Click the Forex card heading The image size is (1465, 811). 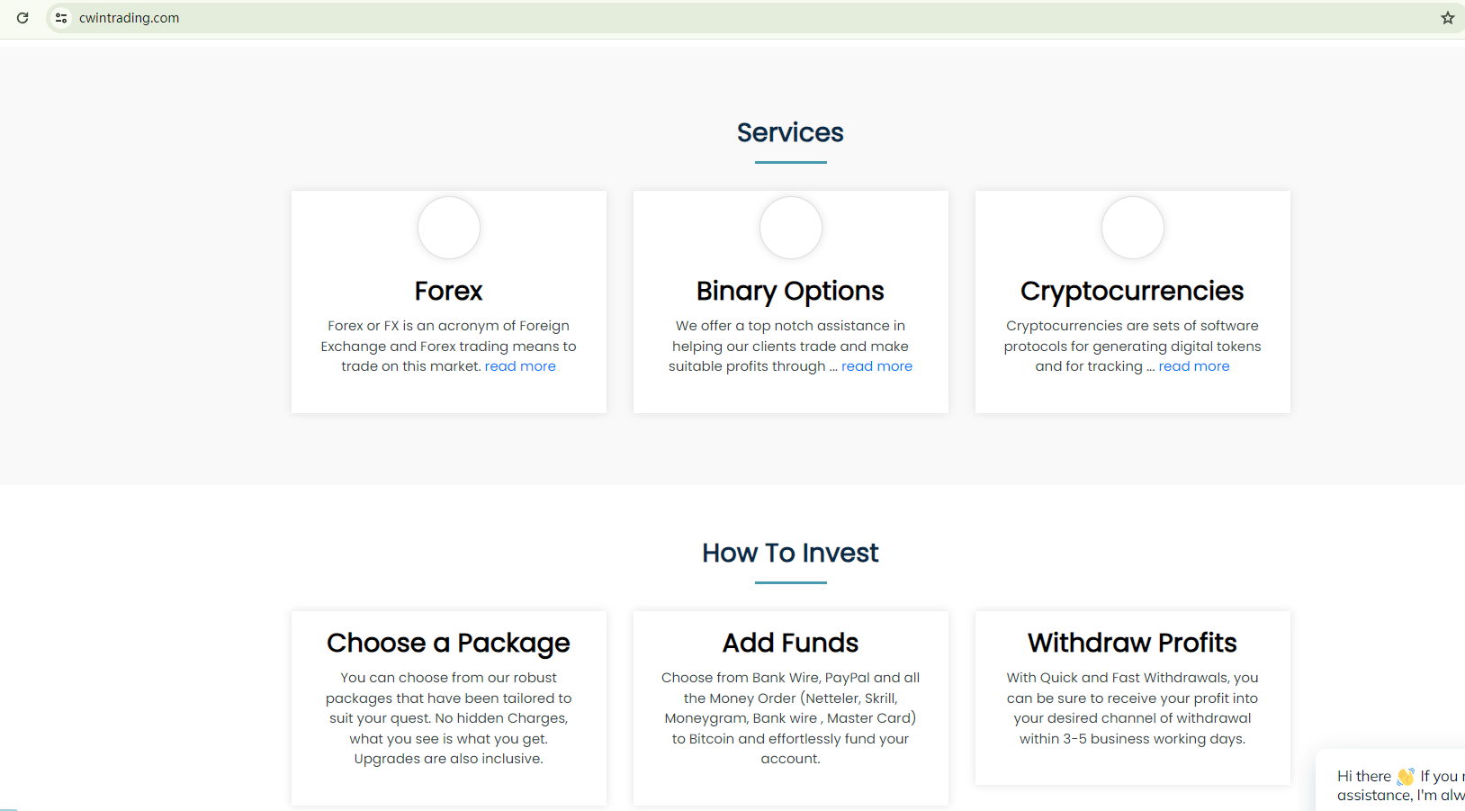448,291
